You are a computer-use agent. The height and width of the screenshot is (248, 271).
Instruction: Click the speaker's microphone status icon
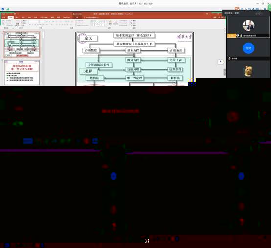point(241,36)
